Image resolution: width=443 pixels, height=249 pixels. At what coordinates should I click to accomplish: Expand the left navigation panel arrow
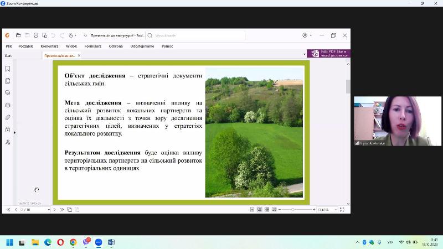point(15,133)
